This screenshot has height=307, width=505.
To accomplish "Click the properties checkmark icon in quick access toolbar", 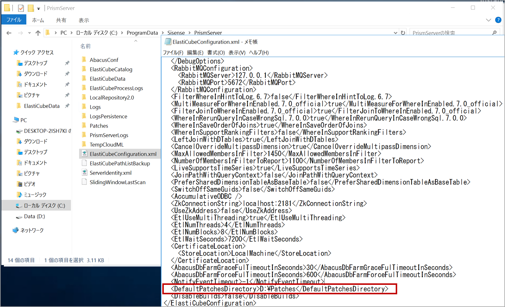I will 21,8.
